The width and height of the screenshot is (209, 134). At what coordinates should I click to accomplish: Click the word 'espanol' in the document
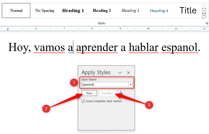coord(179,47)
